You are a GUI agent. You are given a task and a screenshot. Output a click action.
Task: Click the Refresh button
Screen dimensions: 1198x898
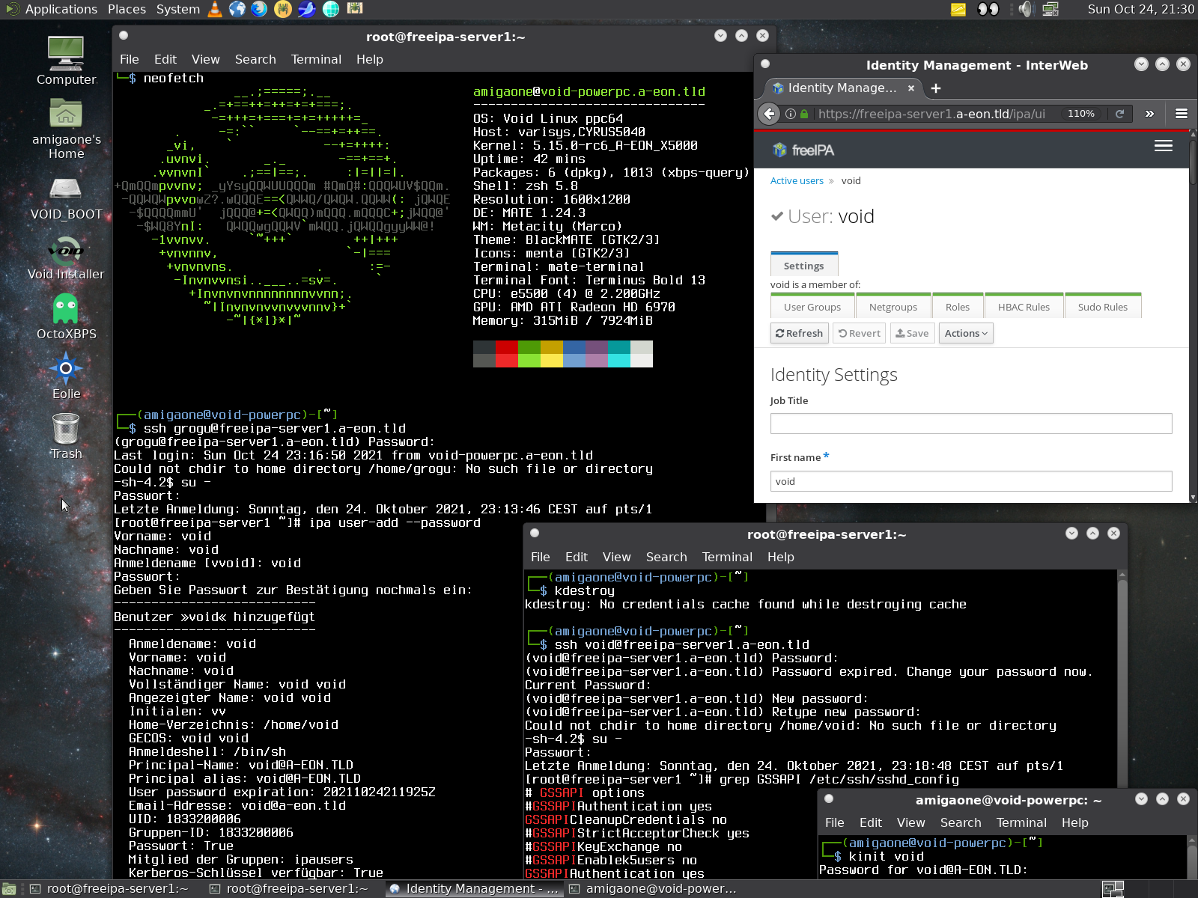coord(799,333)
